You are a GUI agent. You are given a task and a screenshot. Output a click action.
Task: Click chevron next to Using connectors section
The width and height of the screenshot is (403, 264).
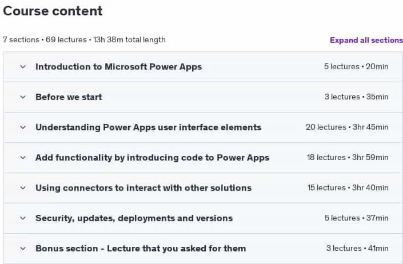(x=23, y=188)
